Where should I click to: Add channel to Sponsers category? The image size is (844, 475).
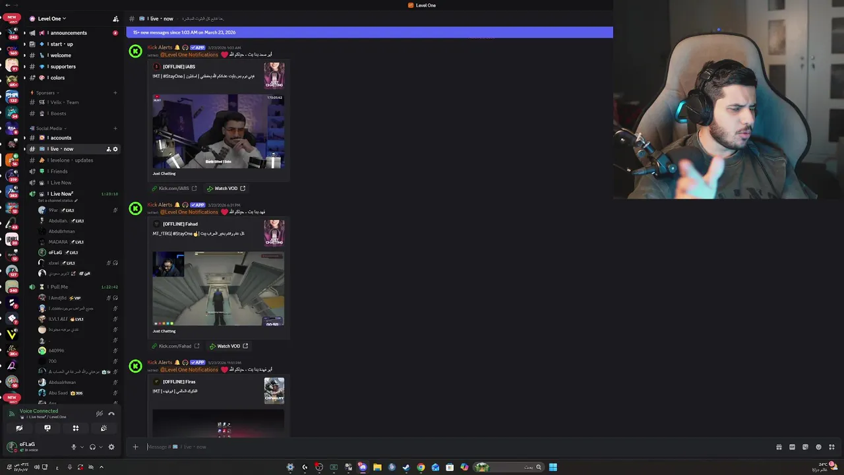point(115,93)
